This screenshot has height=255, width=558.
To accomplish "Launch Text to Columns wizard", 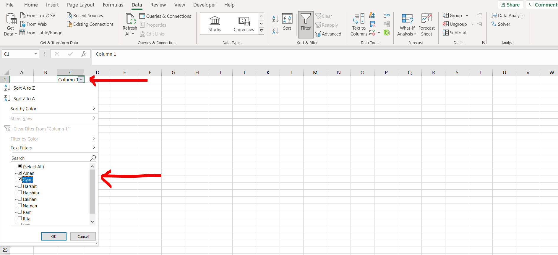I will click(359, 25).
